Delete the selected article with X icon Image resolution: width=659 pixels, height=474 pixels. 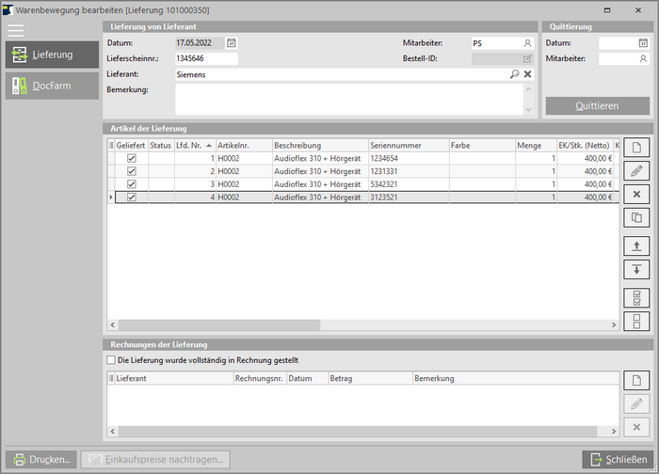pyautogui.click(x=636, y=195)
